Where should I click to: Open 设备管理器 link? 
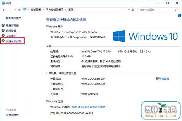[x=12, y=26]
